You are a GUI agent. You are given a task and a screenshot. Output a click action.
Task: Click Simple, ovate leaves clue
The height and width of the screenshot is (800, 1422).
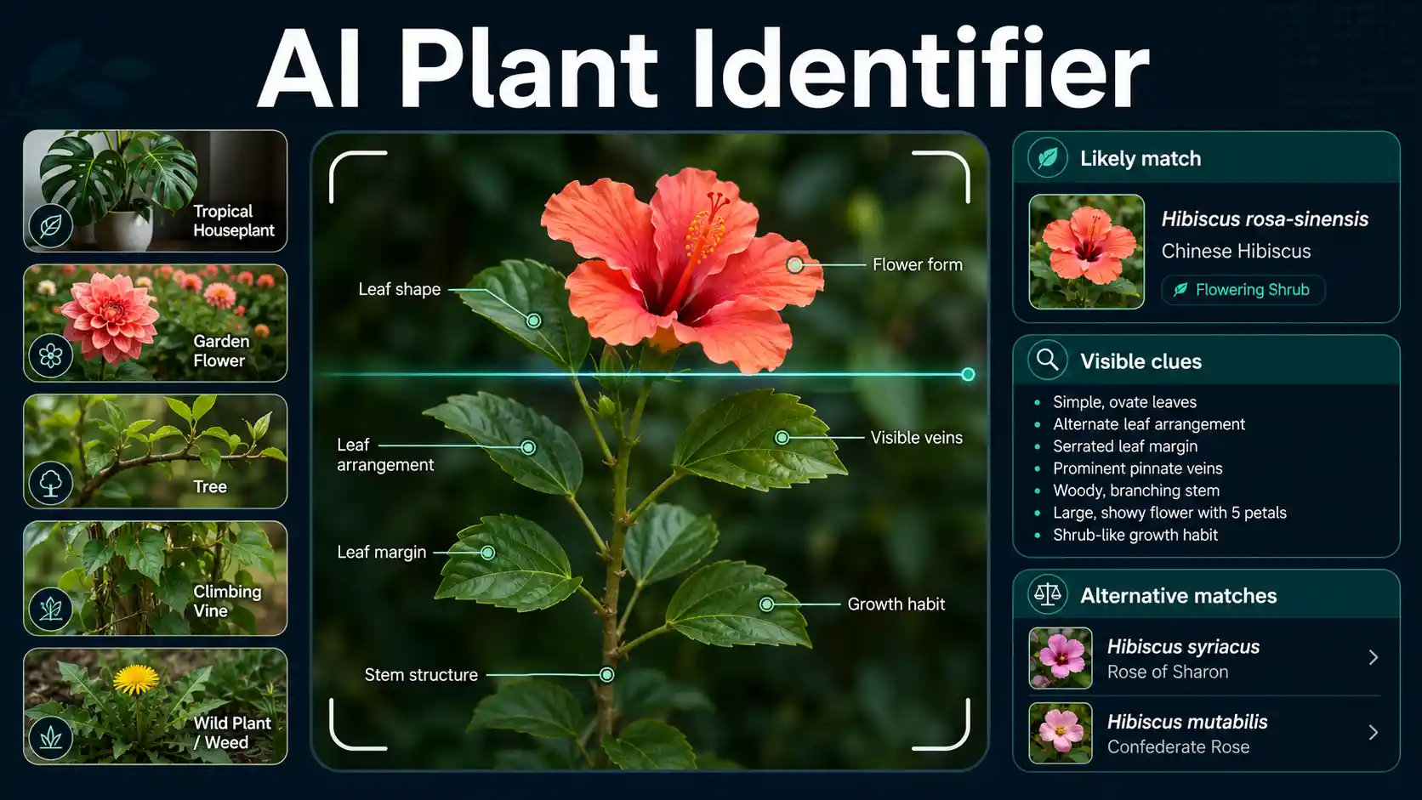click(1124, 402)
